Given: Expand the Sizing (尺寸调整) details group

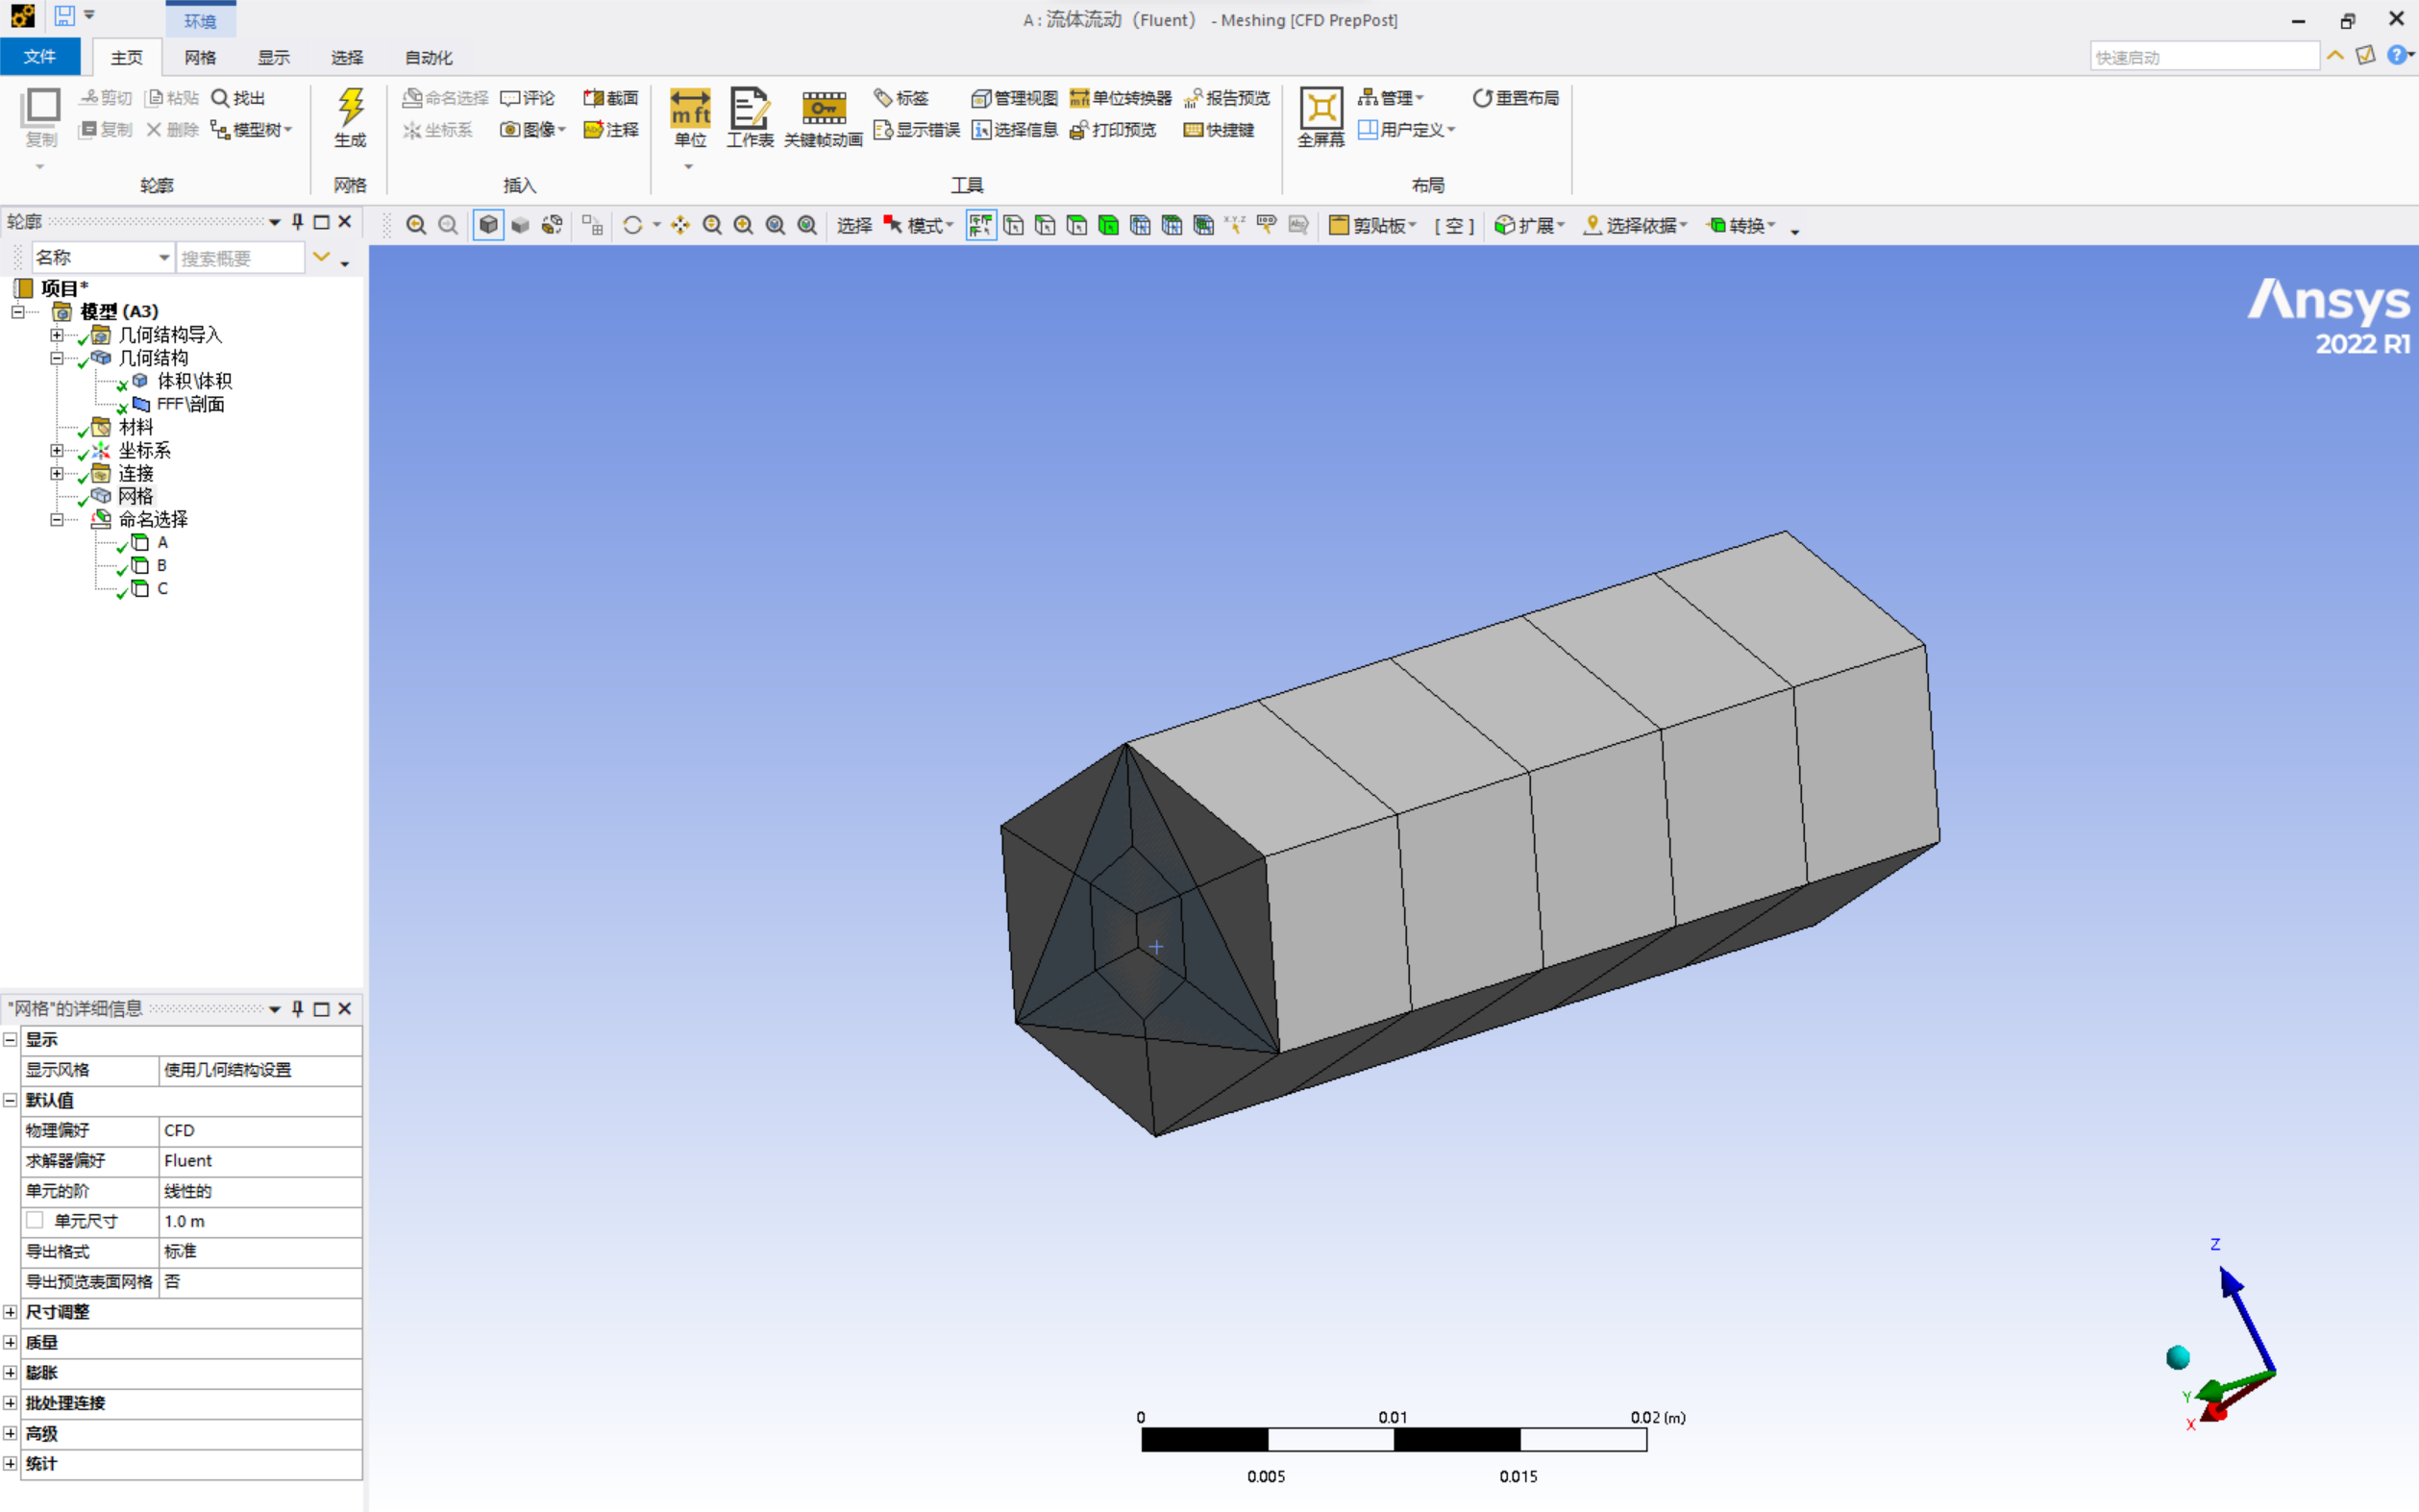Looking at the screenshot, I should coord(10,1311).
